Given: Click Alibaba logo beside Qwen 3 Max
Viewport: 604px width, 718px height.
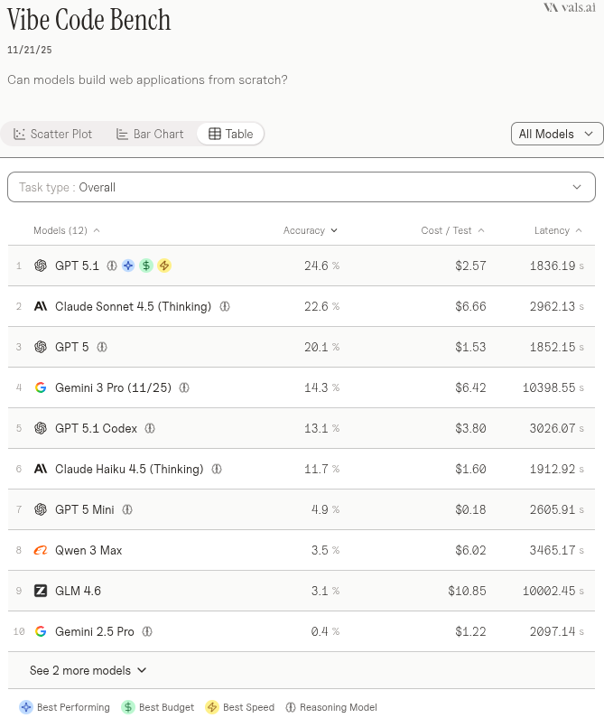Looking at the screenshot, I should point(41,550).
